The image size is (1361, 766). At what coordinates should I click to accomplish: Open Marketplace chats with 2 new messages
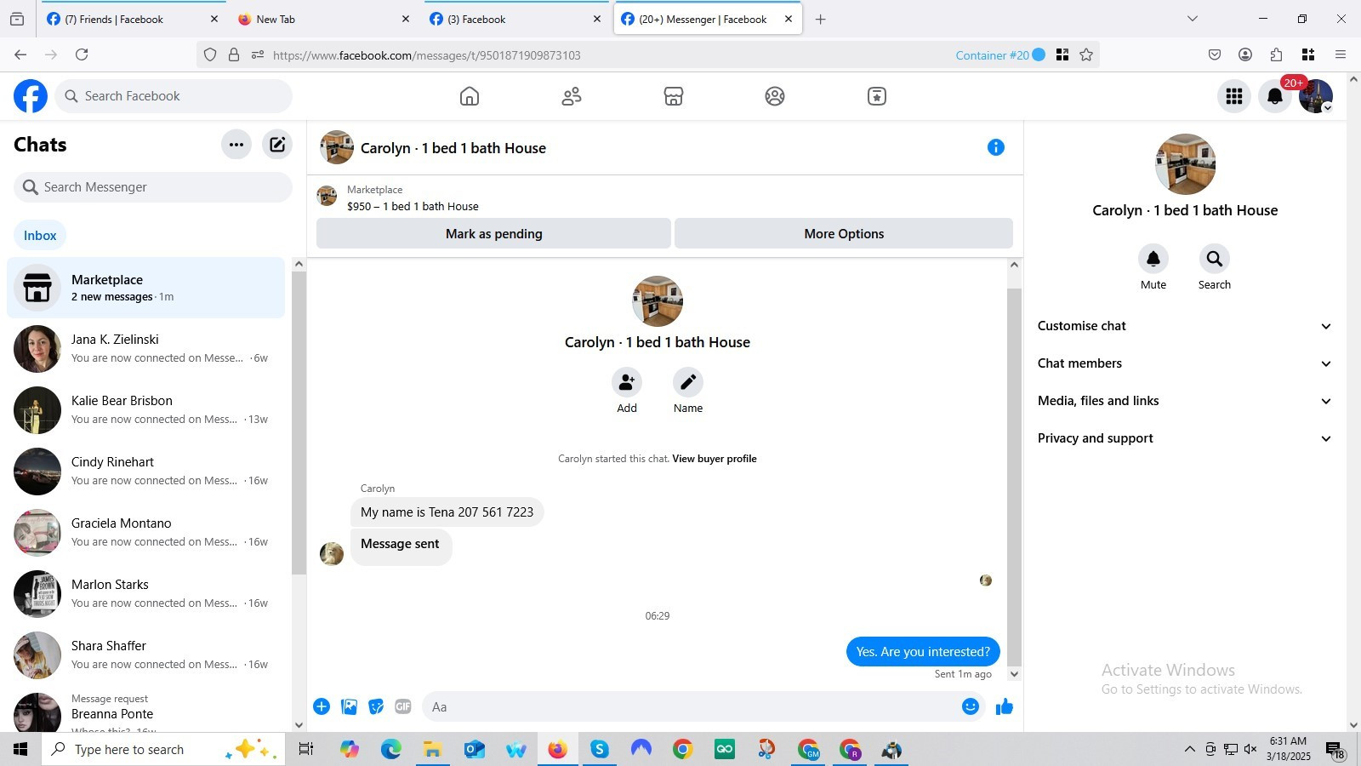coord(145,288)
